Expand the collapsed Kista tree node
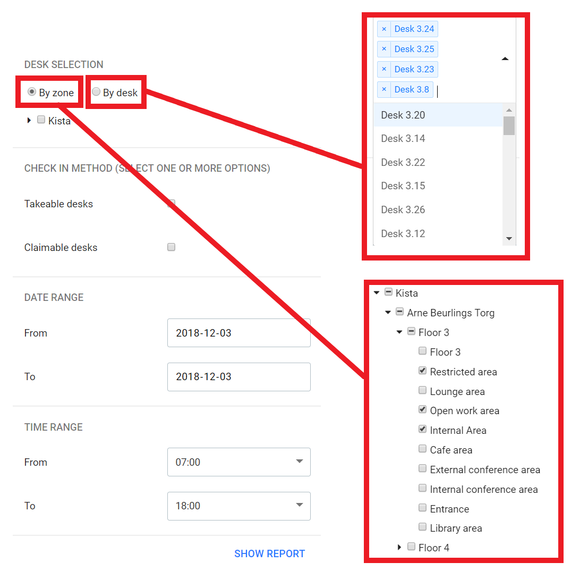 [x=29, y=120]
